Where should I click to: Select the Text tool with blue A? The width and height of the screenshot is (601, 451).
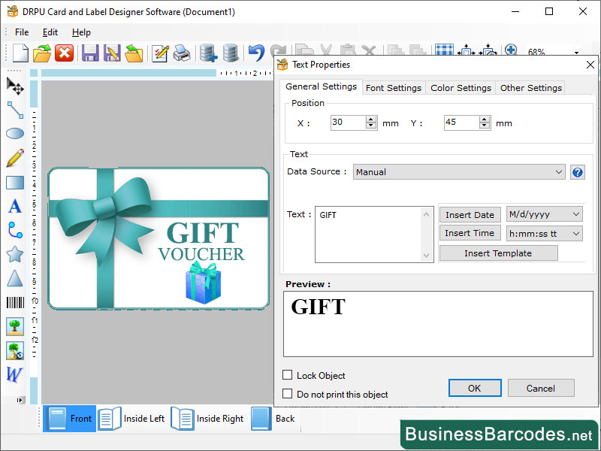[x=15, y=206]
